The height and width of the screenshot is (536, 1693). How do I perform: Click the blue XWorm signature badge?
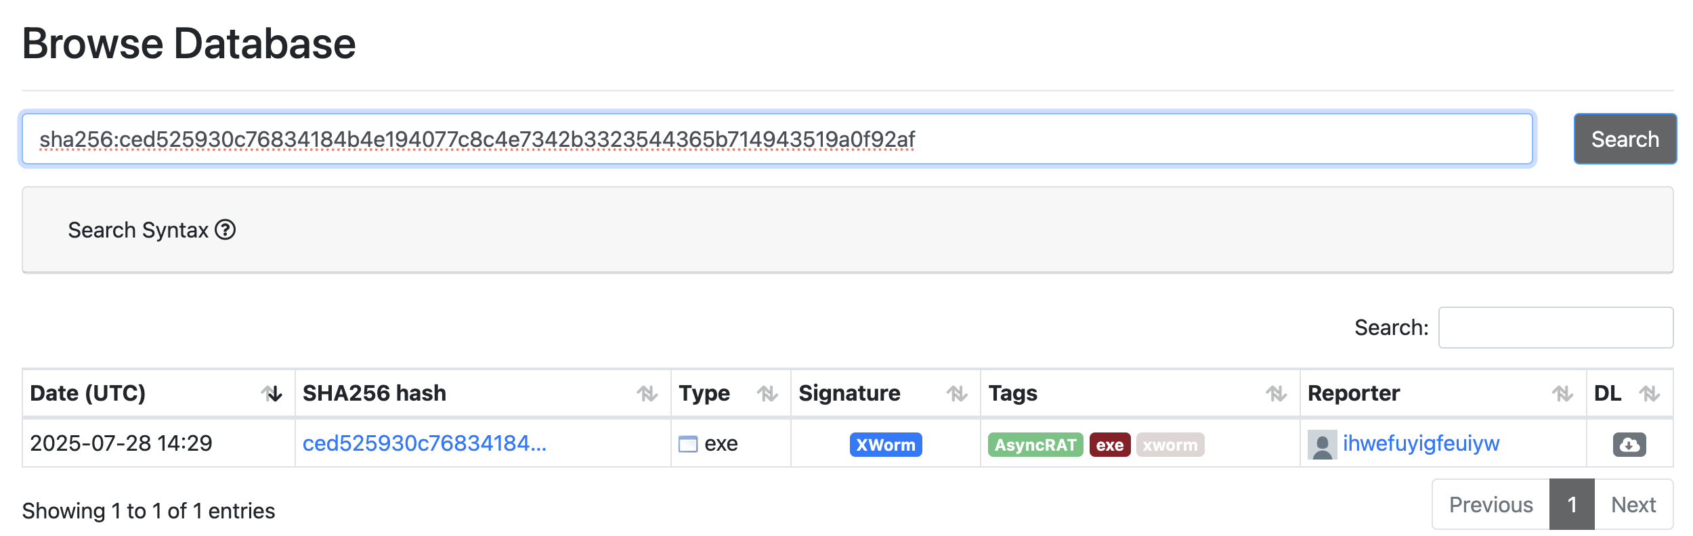(885, 445)
